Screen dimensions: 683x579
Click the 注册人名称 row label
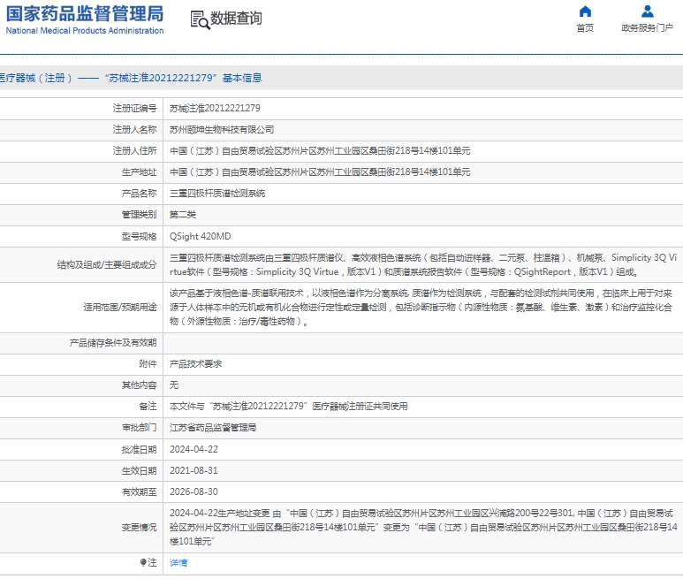(x=134, y=129)
